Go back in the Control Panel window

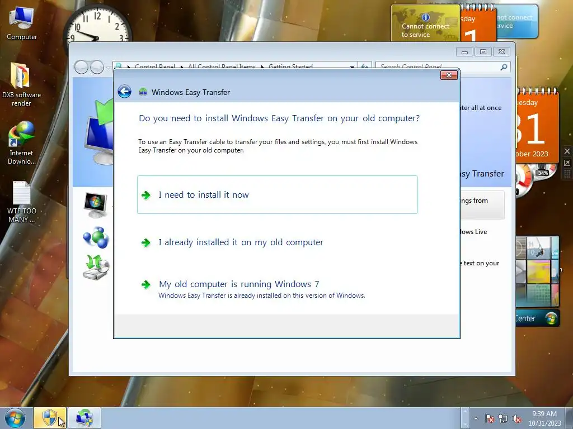[x=81, y=67]
